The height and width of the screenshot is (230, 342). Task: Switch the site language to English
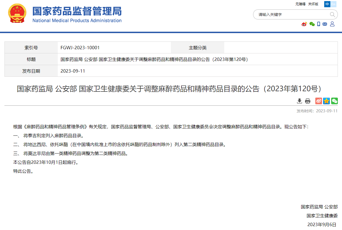(333, 4)
